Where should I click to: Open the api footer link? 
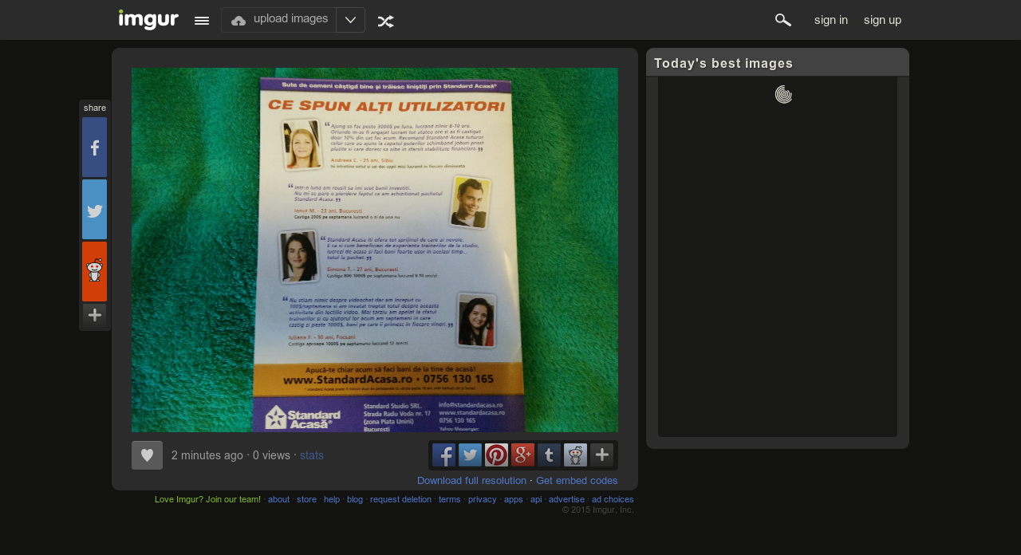pos(536,500)
